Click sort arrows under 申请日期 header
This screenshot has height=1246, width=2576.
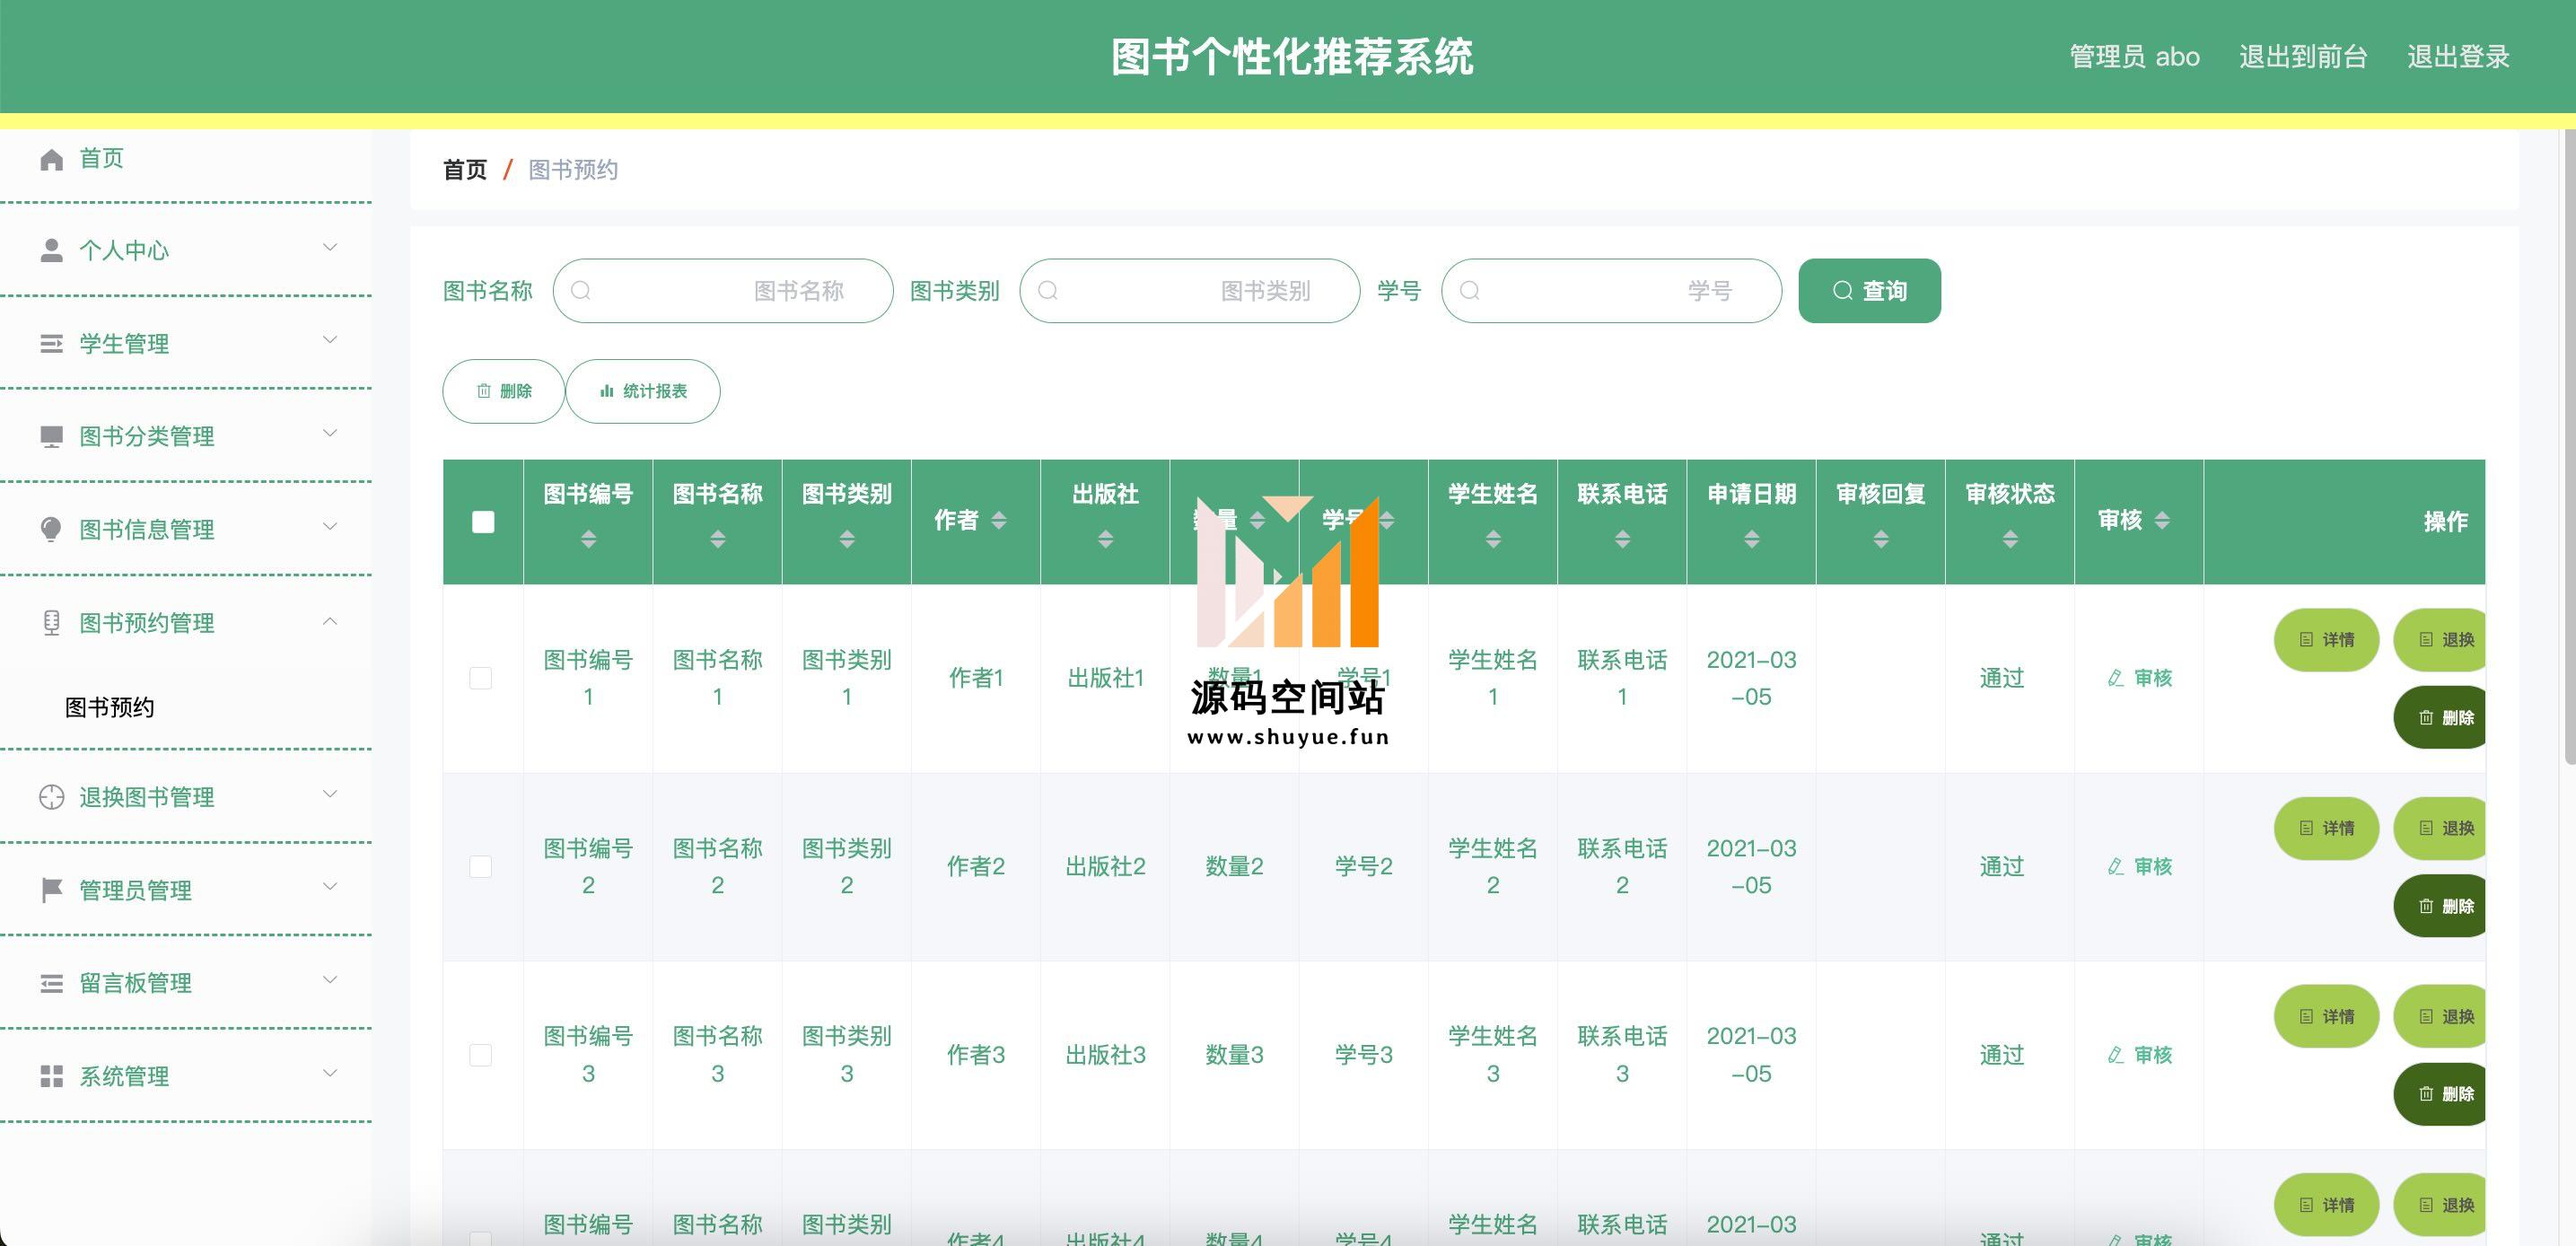pos(1752,540)
